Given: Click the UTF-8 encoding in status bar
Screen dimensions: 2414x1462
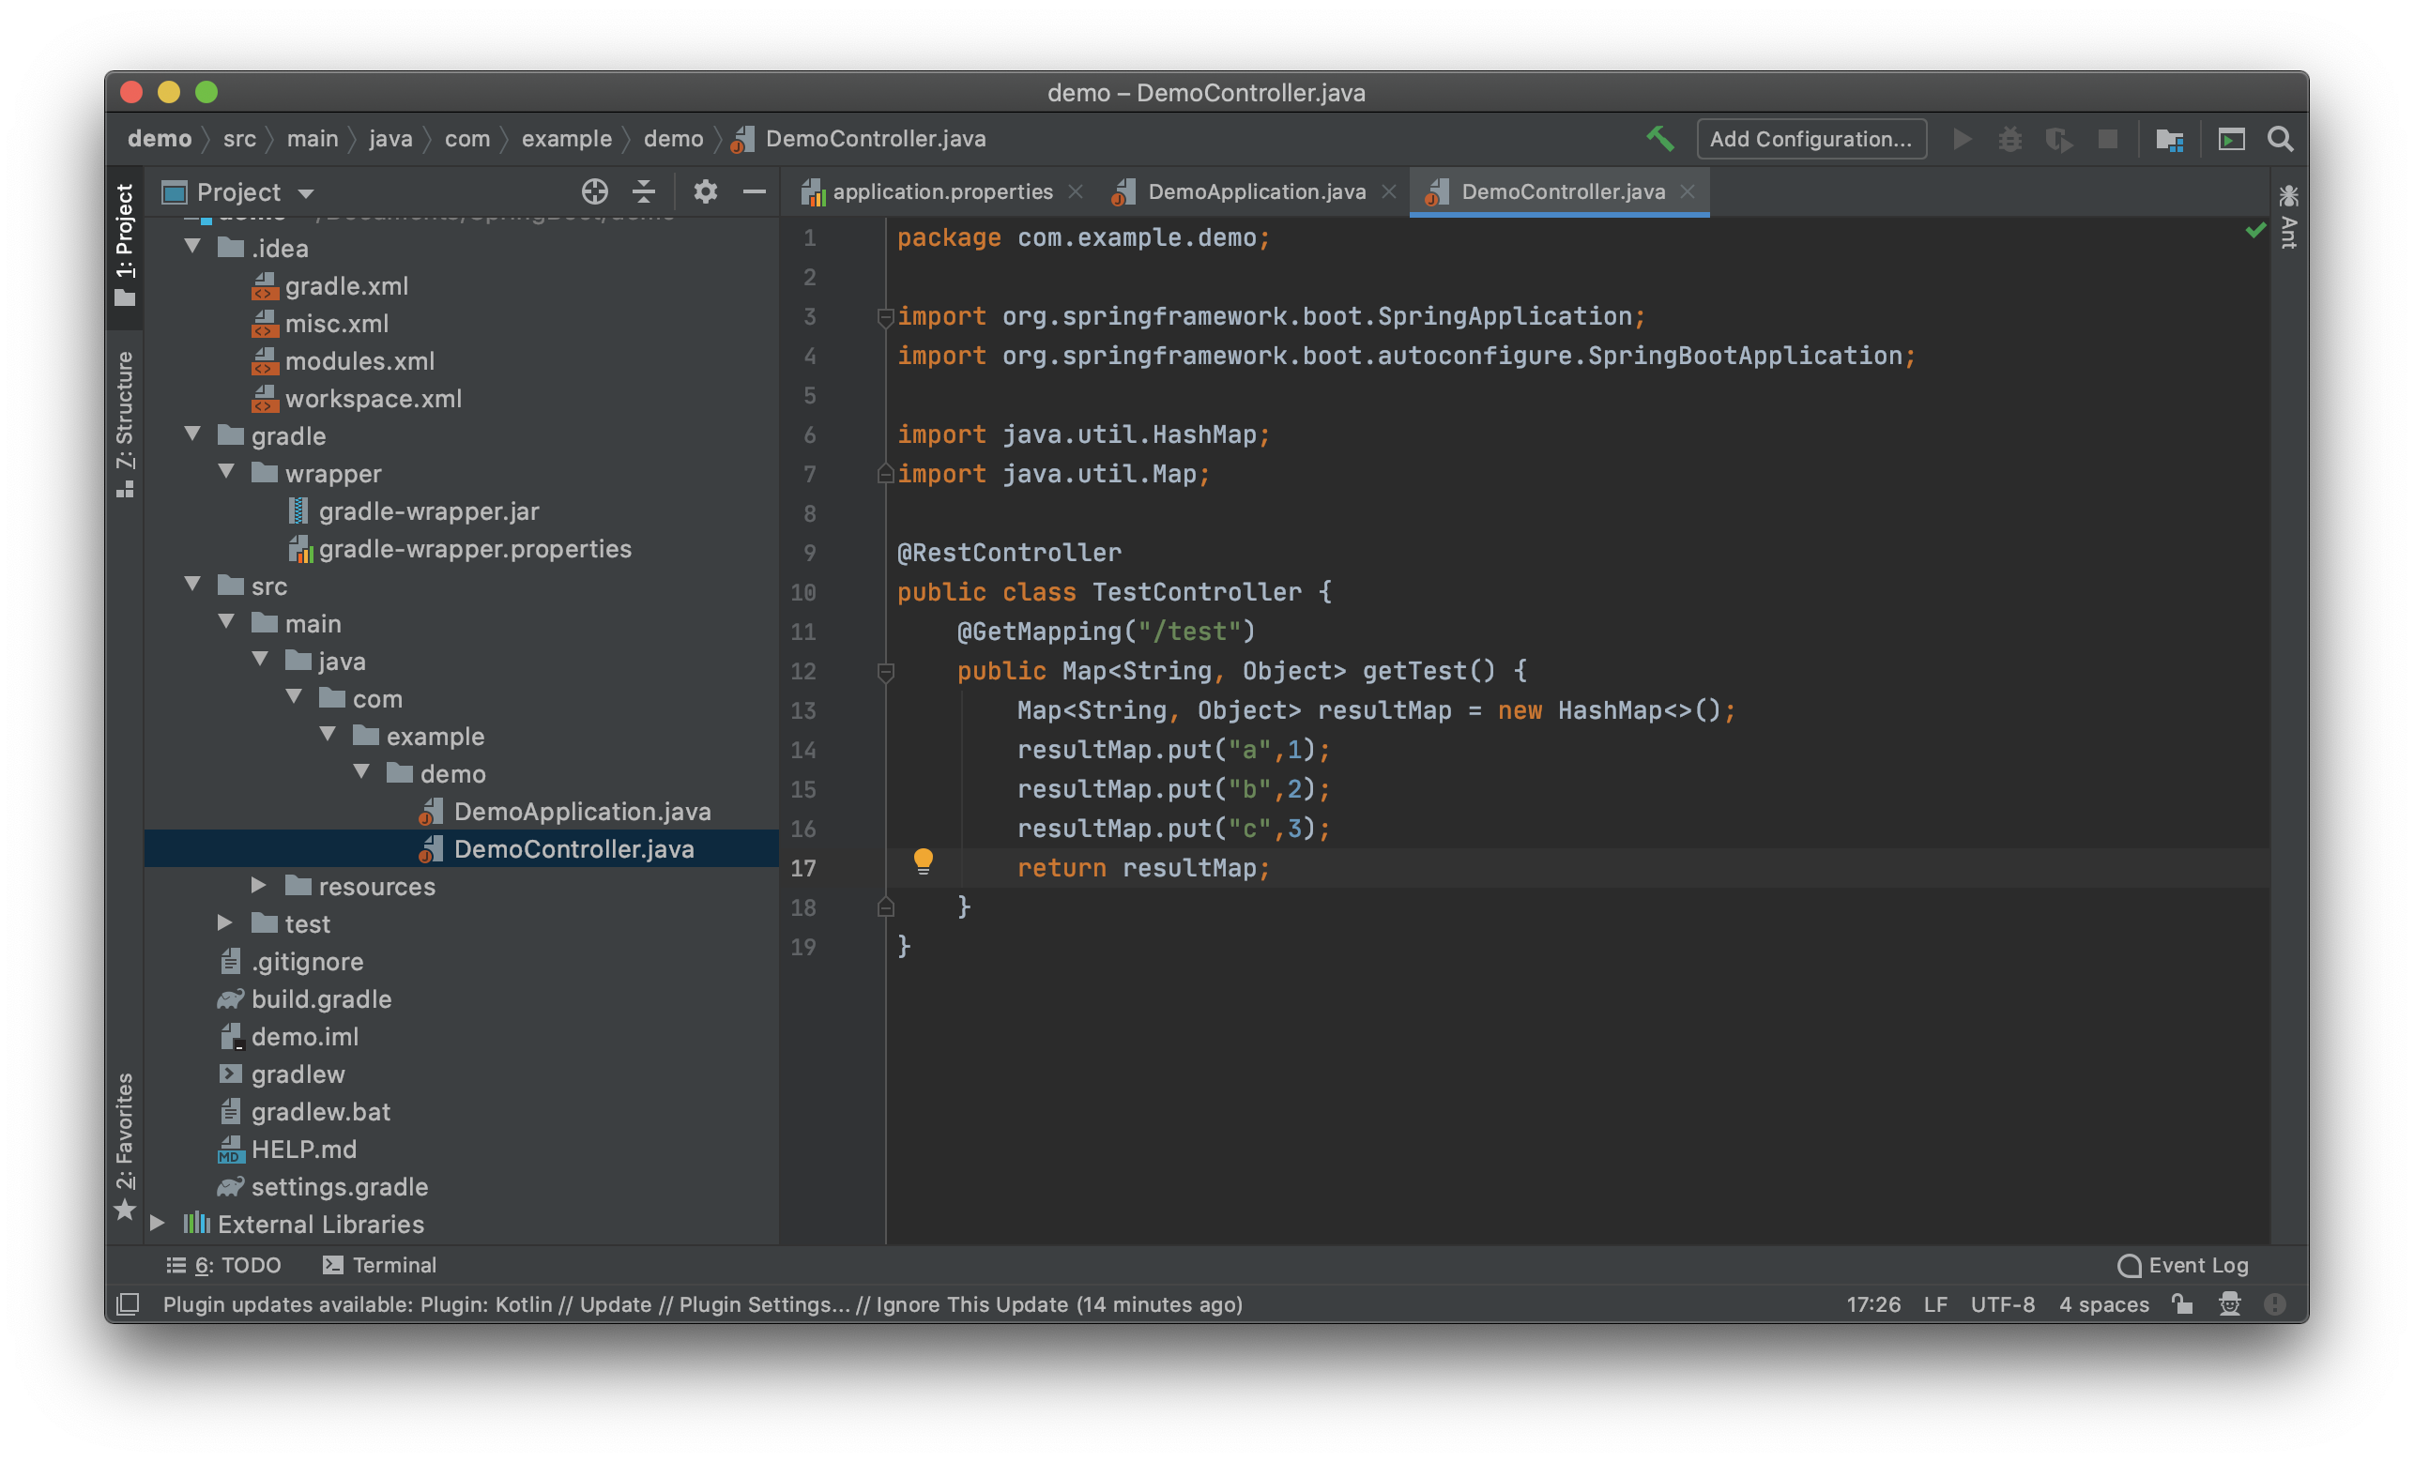Looking at the screenshot, I should 2002,1303.
